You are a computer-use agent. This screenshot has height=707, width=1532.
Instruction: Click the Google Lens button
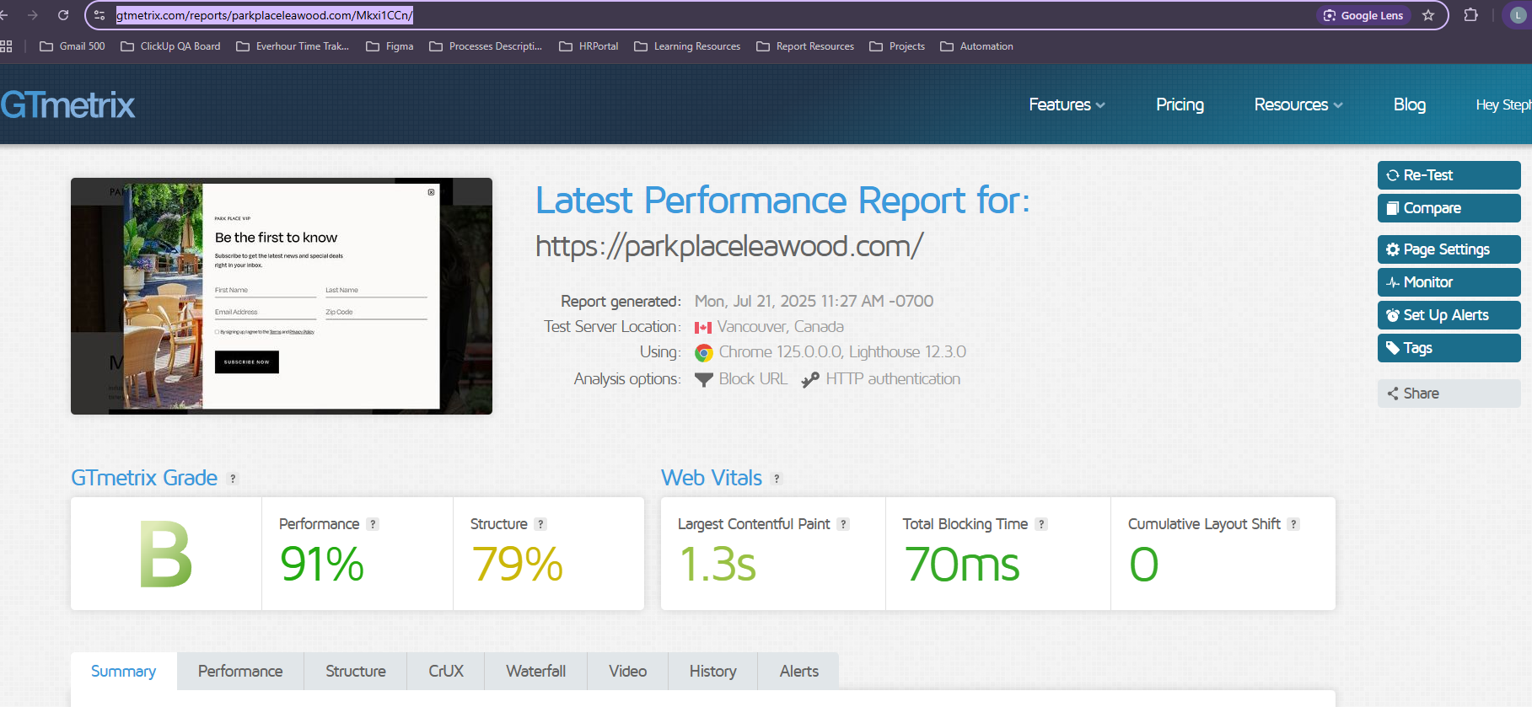[1363, 15]
